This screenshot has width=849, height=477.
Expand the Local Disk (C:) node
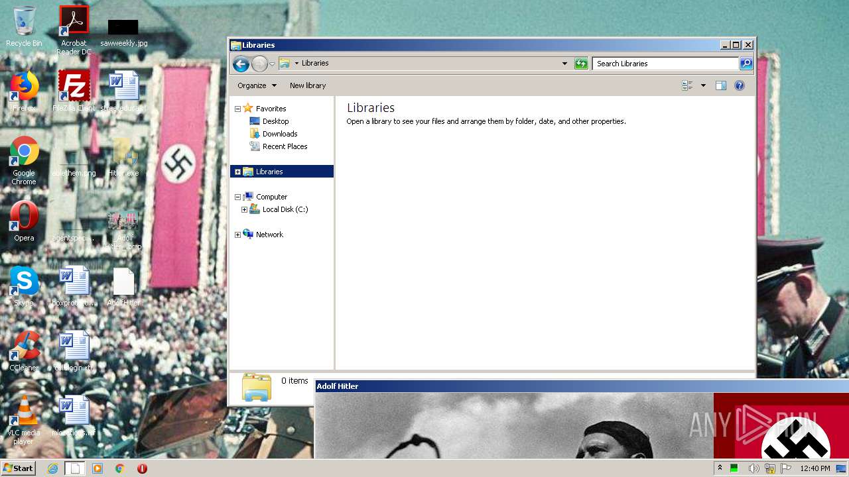coord(244,209)
